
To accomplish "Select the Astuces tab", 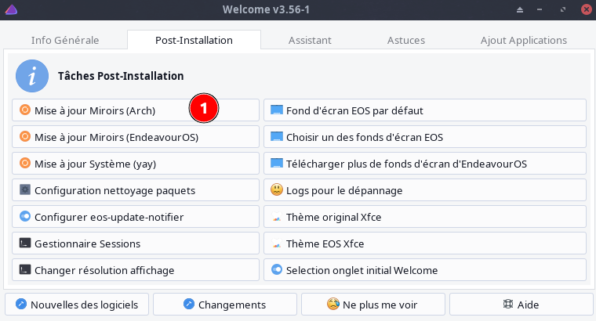I will point(406,40).
